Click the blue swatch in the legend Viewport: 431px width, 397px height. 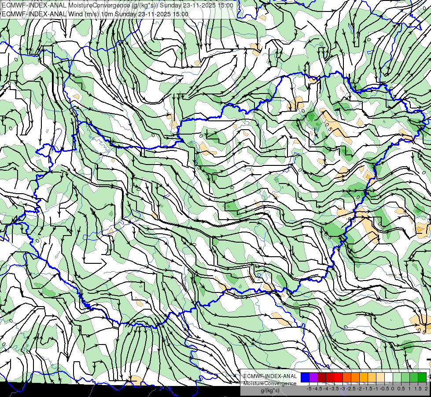(x=305, y=377)
